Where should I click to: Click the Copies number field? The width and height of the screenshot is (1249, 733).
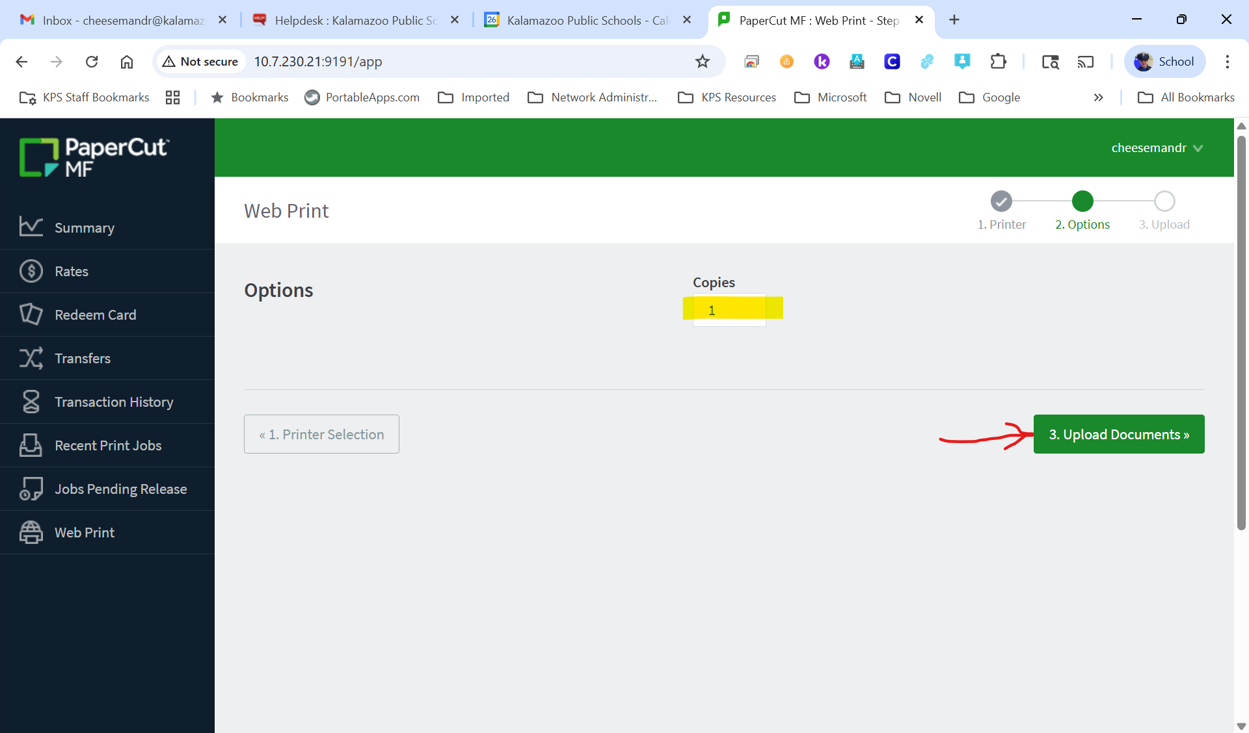(729, 310)
